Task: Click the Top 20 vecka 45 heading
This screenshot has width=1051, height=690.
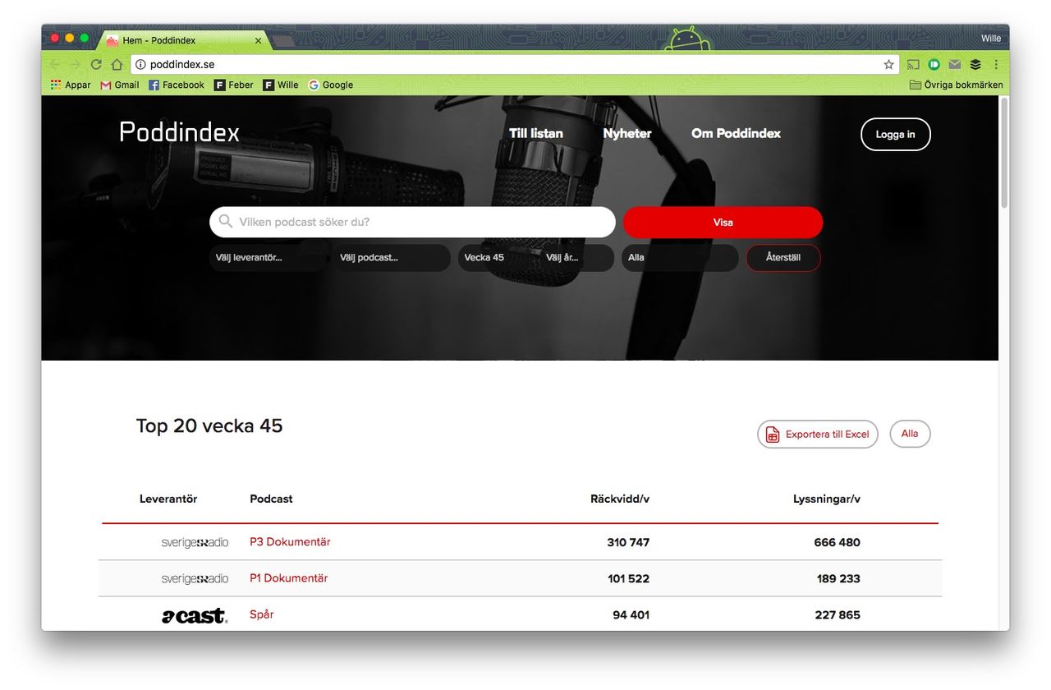Action: [x=209, y=425]
